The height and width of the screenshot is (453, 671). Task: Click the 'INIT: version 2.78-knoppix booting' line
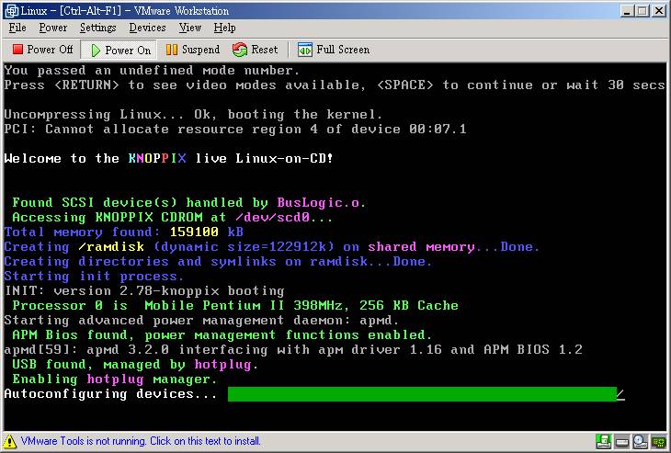coord(144,291)
